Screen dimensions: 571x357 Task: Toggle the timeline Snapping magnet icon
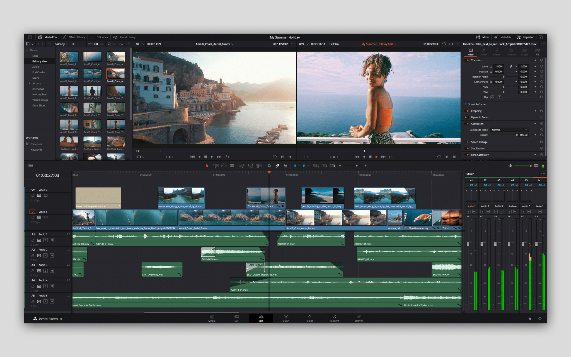click(269, 166)
